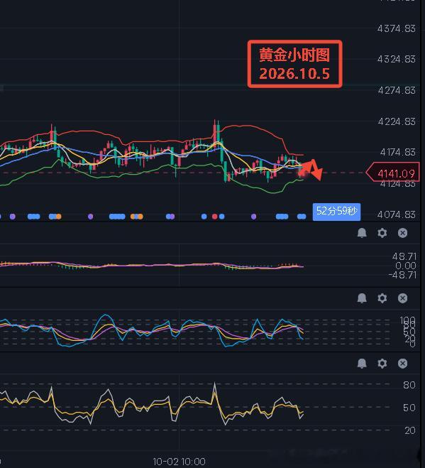Click the RSI scale value 20

click(410, 430)
